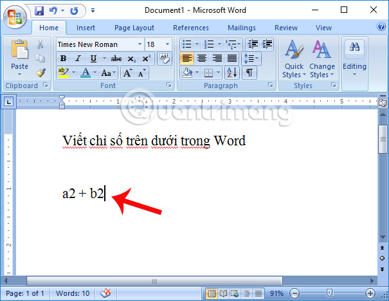Toggle italic formatting
The height and width of the screenshot is (301, 389).
pos(78,59)
